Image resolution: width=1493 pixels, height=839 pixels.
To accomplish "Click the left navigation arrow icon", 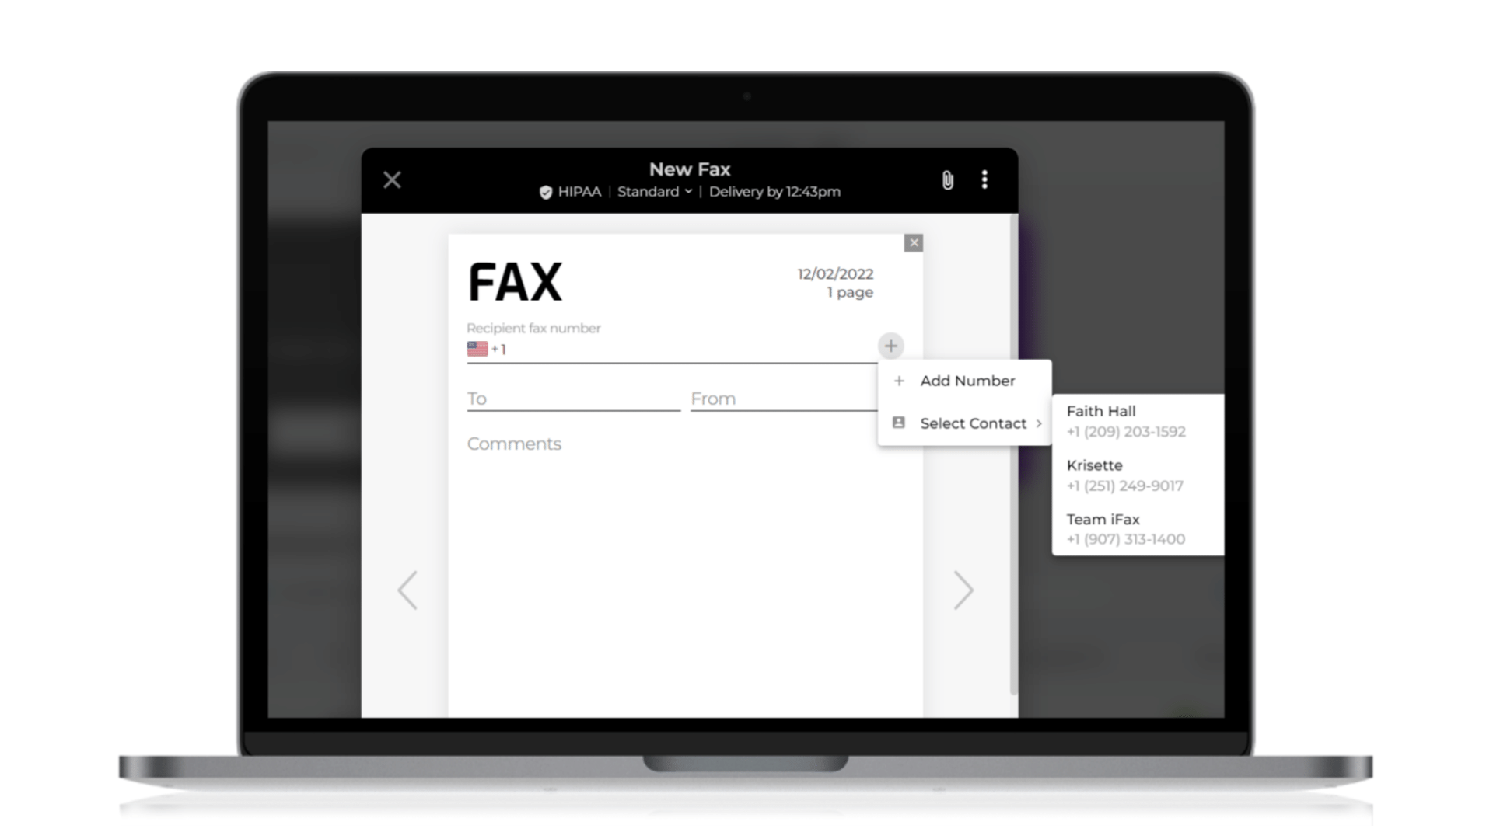I will pyautogui.click(x=408, y=590).
